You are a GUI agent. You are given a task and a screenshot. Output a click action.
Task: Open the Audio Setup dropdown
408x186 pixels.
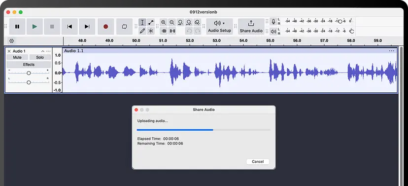[x=219, y=27]
